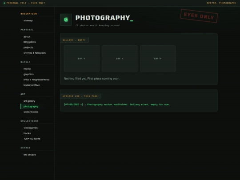Click the ART section heading

[23, 94]
